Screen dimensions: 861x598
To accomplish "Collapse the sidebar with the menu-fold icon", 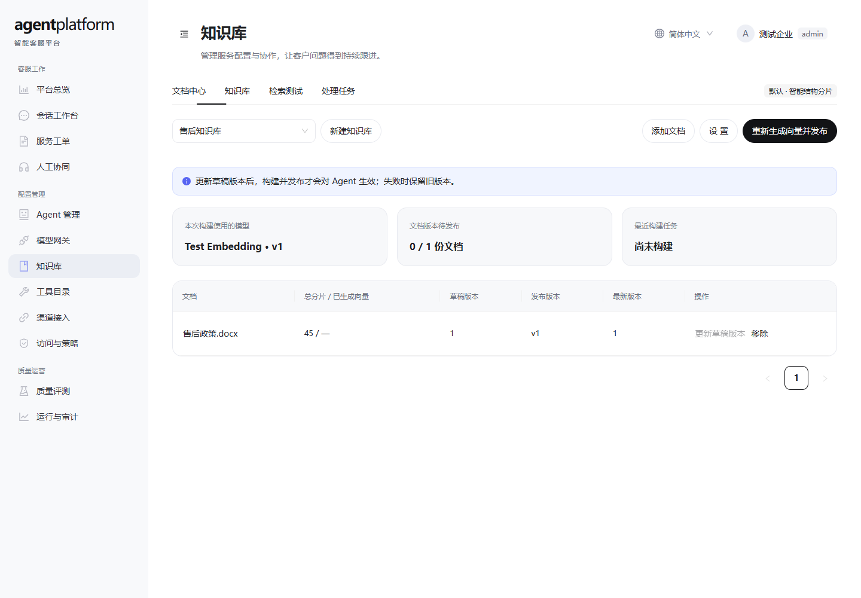I will 184,34.
